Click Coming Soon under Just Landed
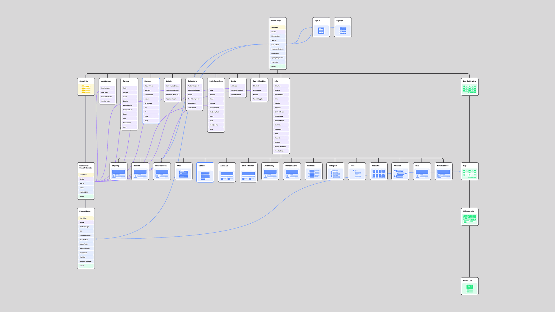This screenshot has width=555, height=312. (x=107, y=101)
